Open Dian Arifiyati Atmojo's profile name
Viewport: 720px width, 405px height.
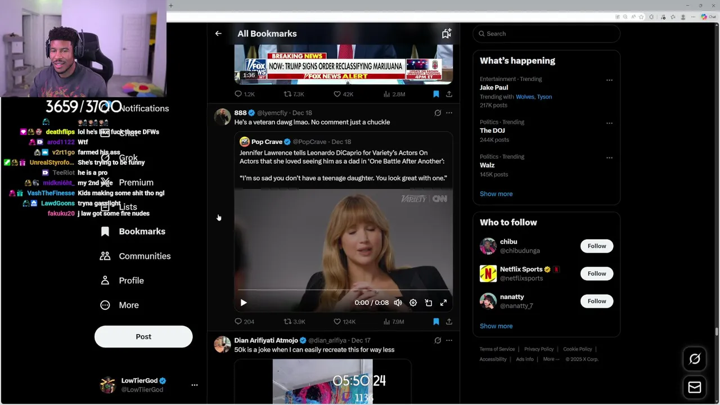(x=266, y=340)
